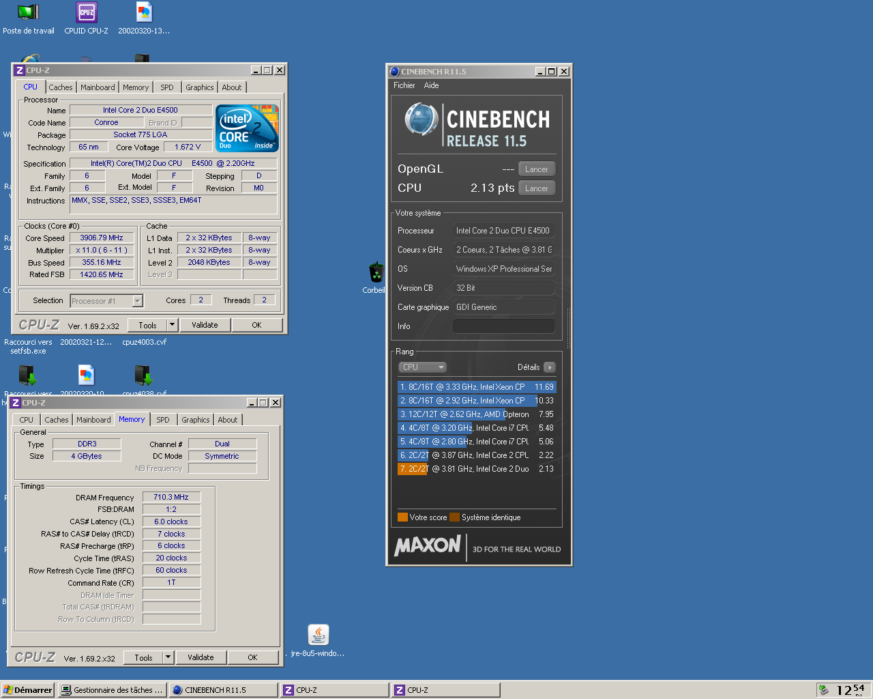Select rank 3 AMD Opteron row
The height and width of the screenshot is (699, 873).
click(477, 414)
